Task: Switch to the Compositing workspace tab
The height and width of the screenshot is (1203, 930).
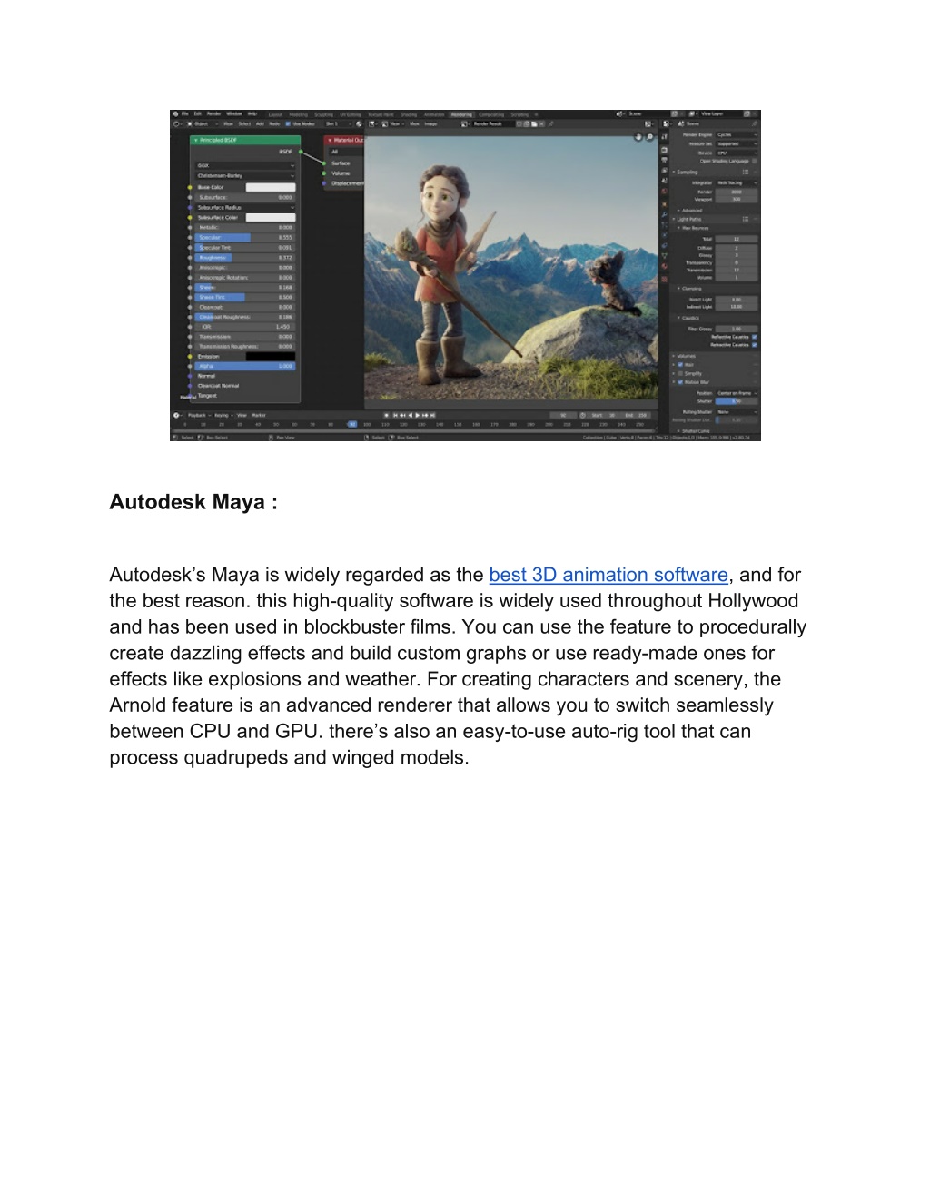Action: pyautogui.click(x=490, y=114)
